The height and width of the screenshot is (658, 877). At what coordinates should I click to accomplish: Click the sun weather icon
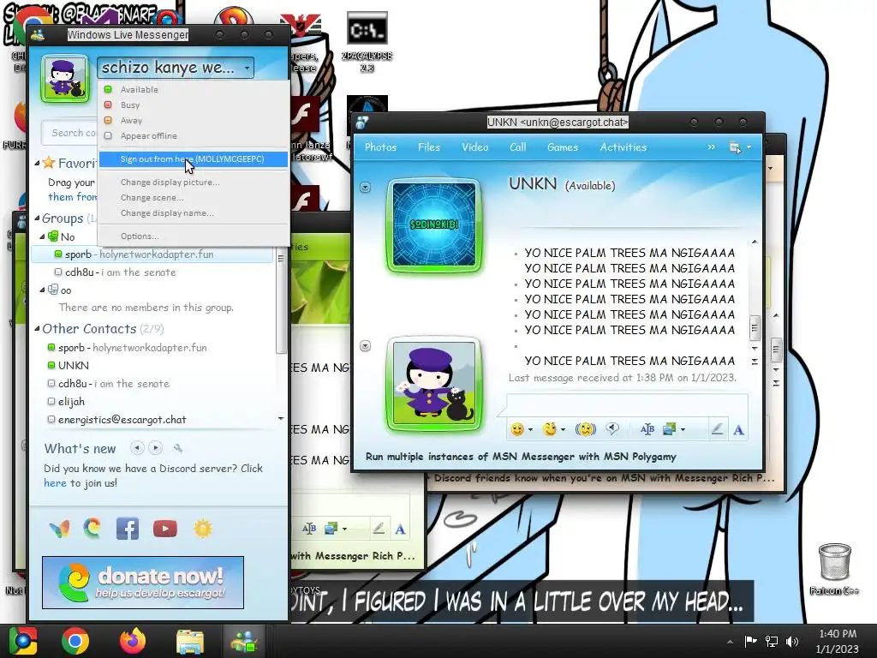pyautogui.click(x=203, y=529)
